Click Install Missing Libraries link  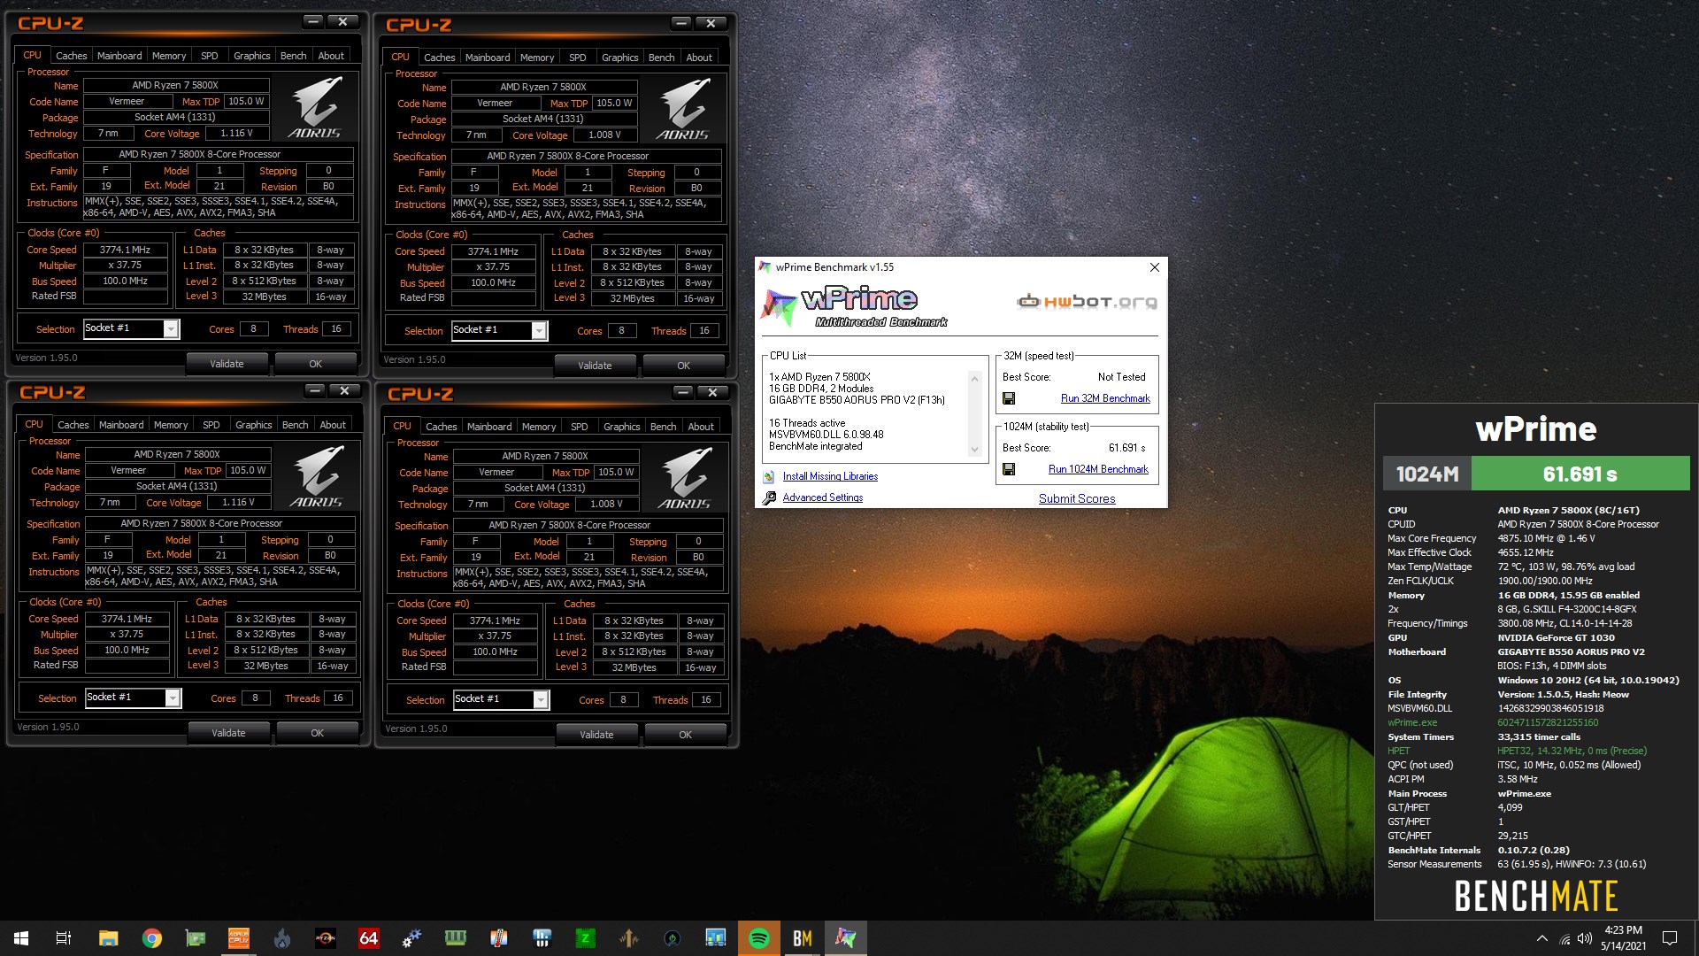pyautogui.click(x=830, y=476)
